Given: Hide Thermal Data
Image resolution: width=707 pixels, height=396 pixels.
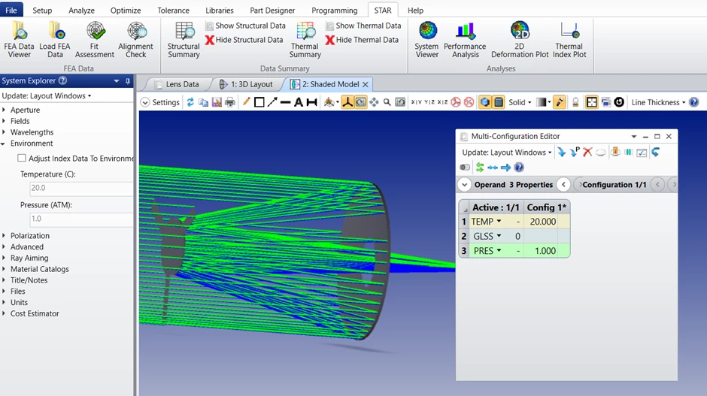Looking at the screenshot, I should pyautogui.click(x=362, y=40).
